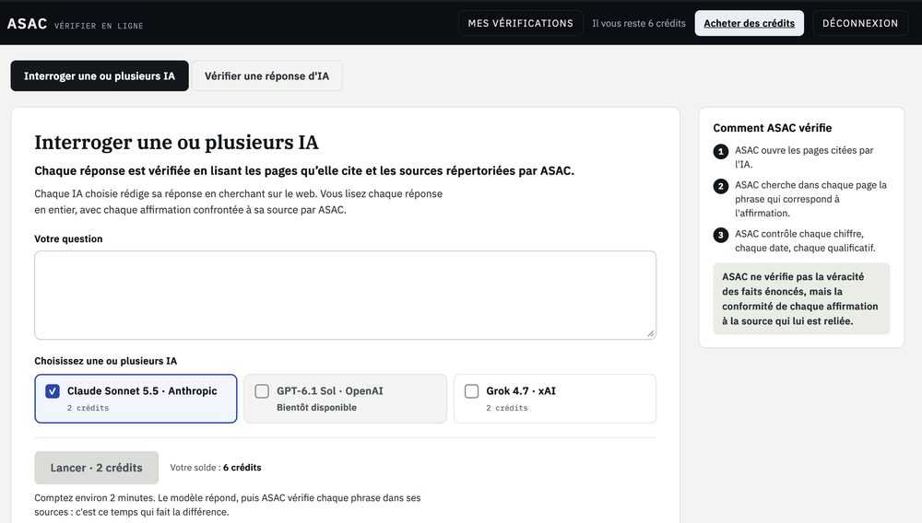The image size is (922, 523).
Task: Click 'Comptez environ 2 minutes' notice
Action: [228, 505]
